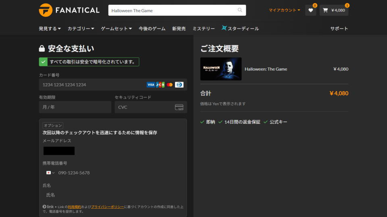Open the Japan flag country code selector

50,173
